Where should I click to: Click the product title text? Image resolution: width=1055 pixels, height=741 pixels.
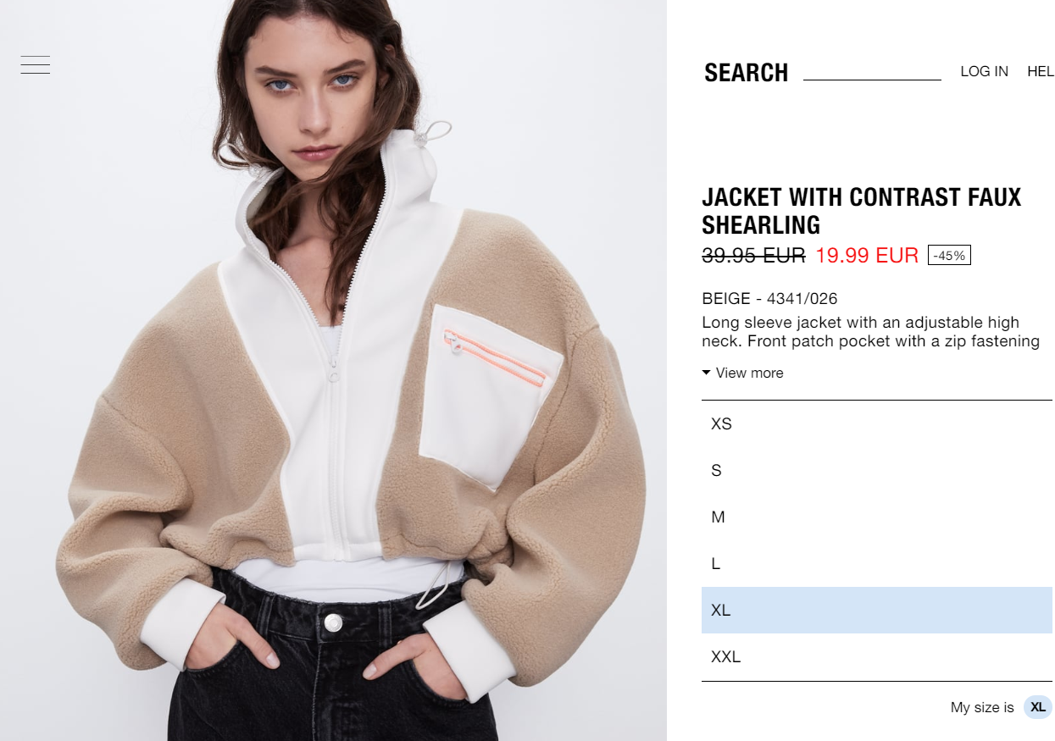click(862, 211)
